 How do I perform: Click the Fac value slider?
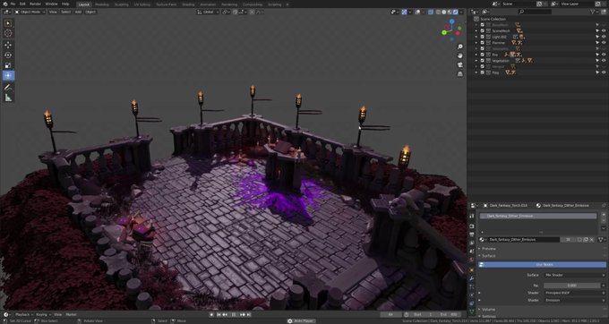click(x=571, y=286)
